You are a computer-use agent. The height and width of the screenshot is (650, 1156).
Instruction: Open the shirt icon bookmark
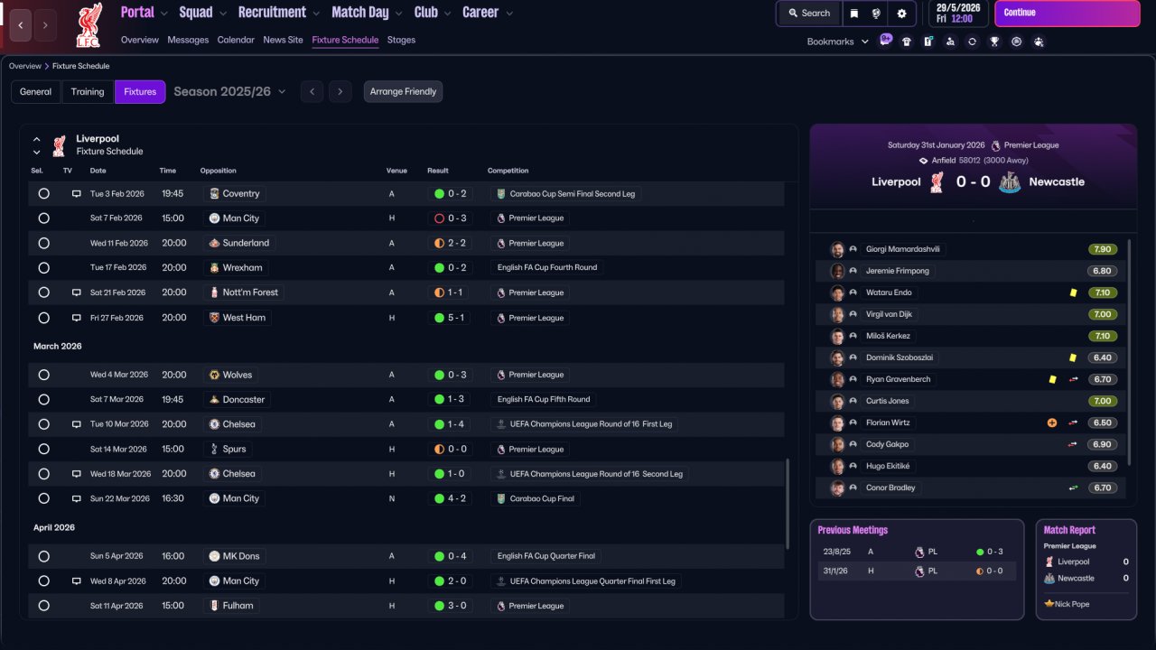pos(907,42)
